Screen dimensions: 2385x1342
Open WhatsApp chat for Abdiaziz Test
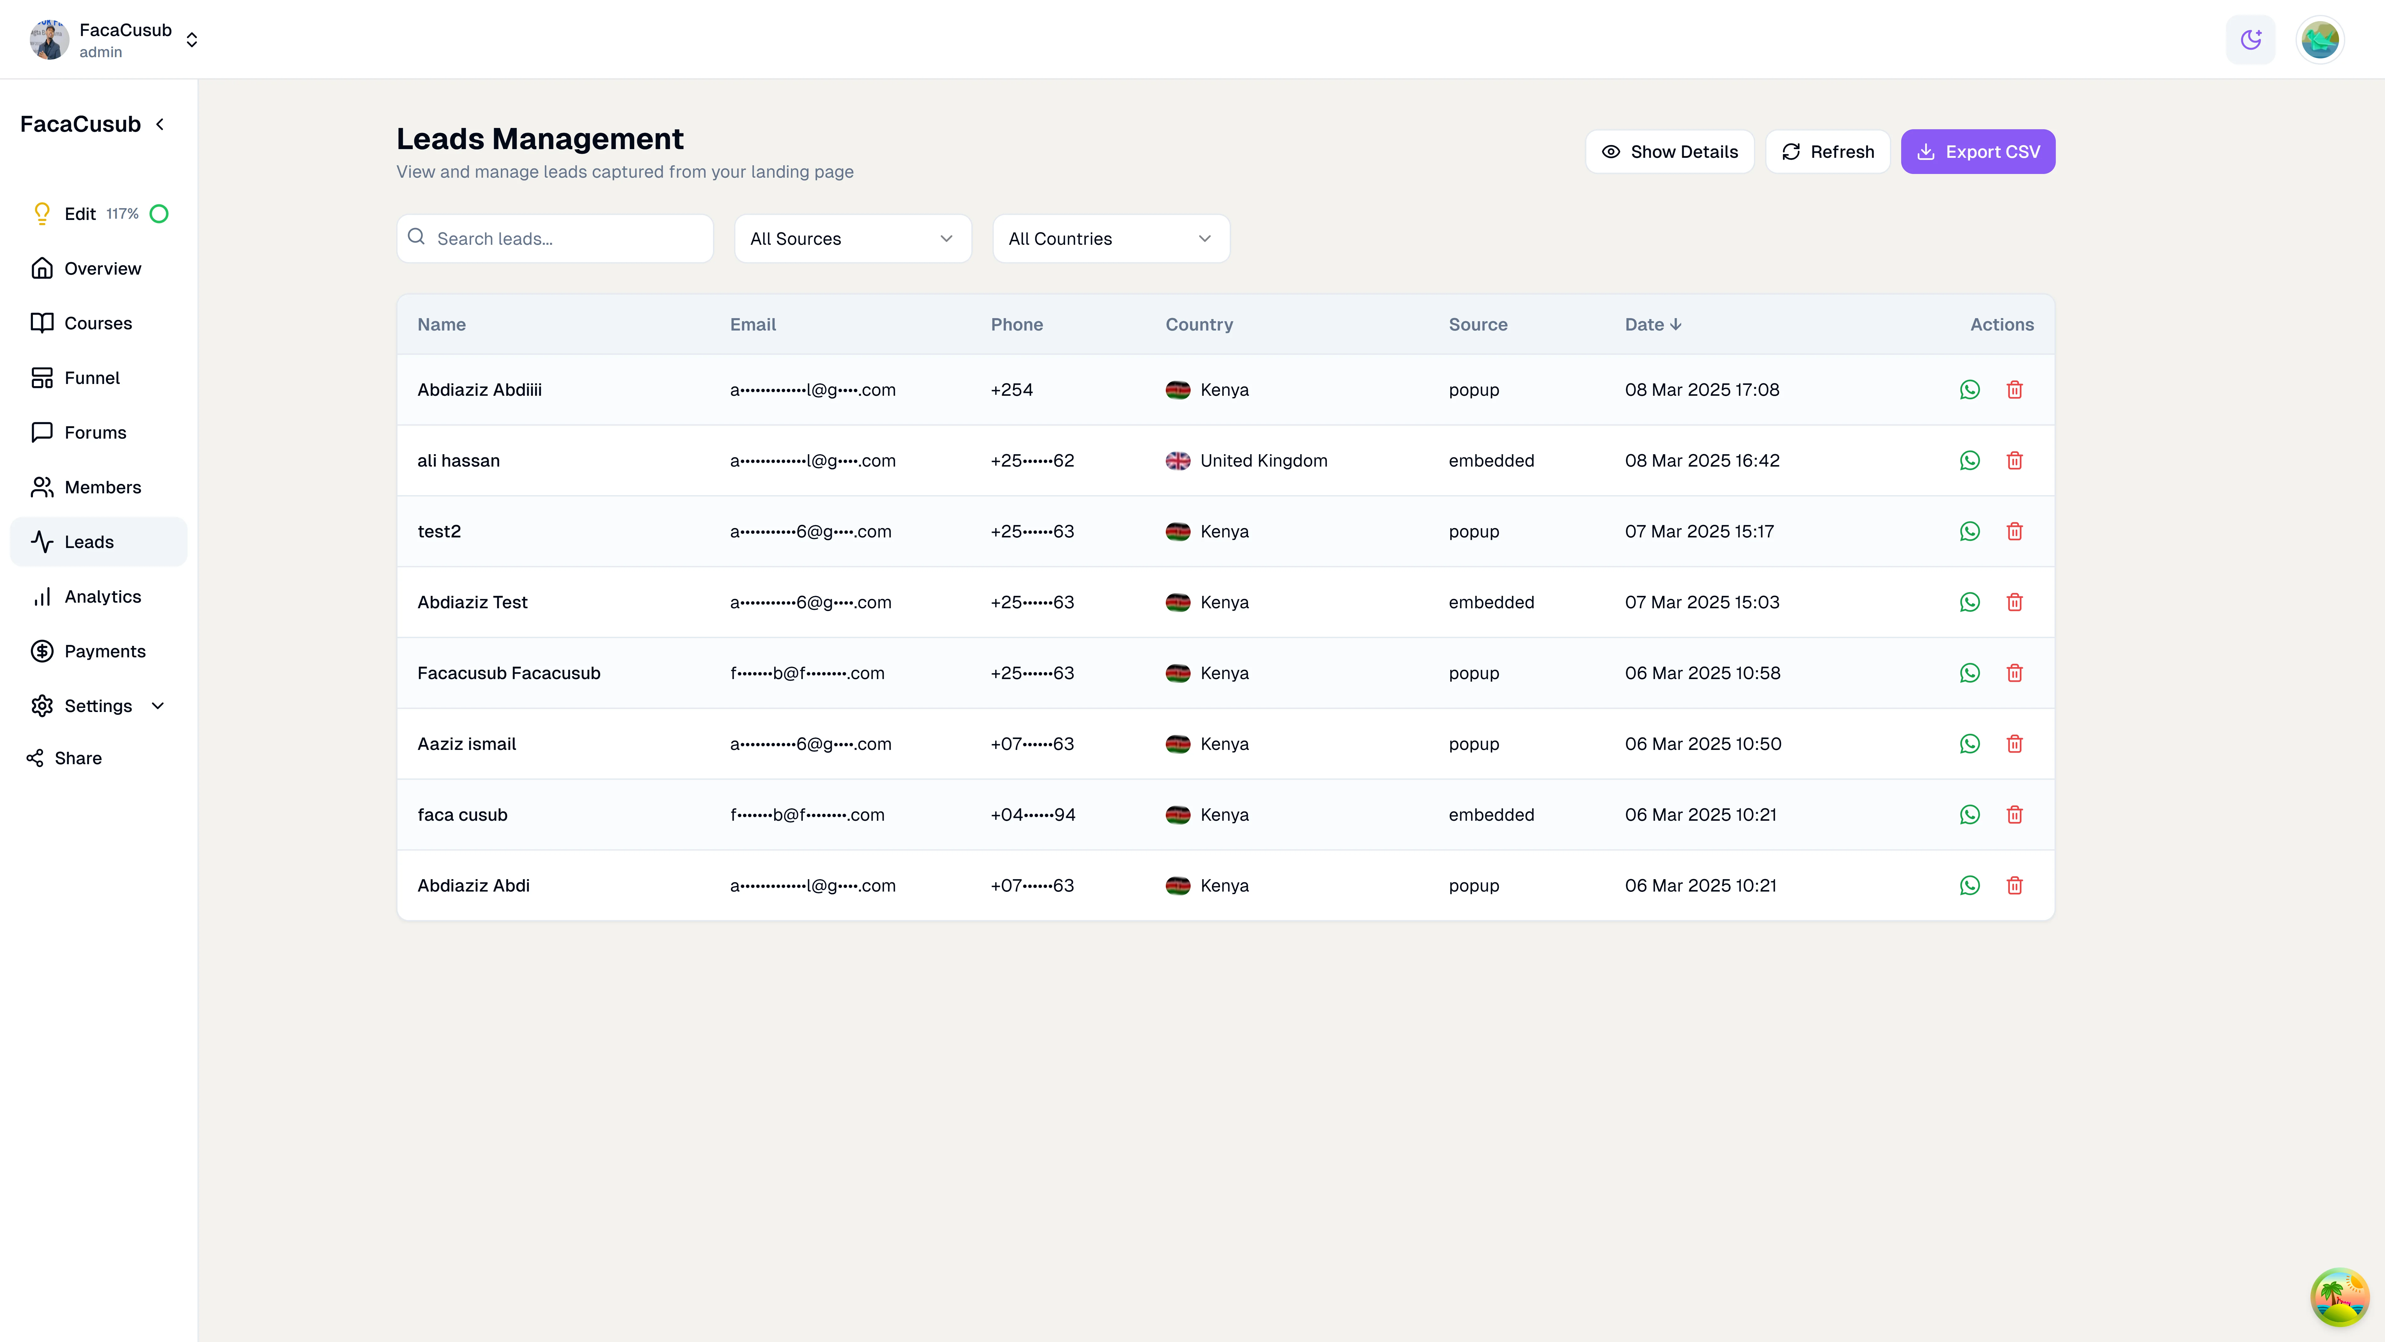(1969, 602)
